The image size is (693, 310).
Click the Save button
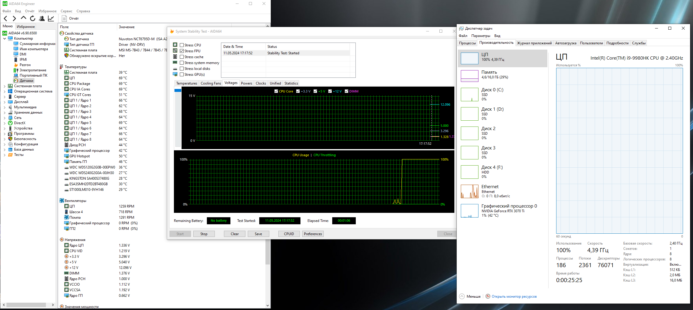pyautogui.click(x=258, y=234)
